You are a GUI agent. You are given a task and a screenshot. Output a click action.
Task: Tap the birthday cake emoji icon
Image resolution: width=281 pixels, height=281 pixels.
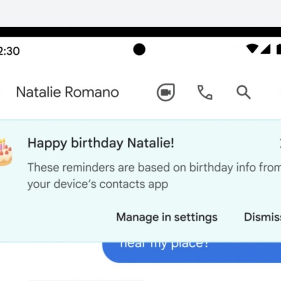tap(5, 152)
